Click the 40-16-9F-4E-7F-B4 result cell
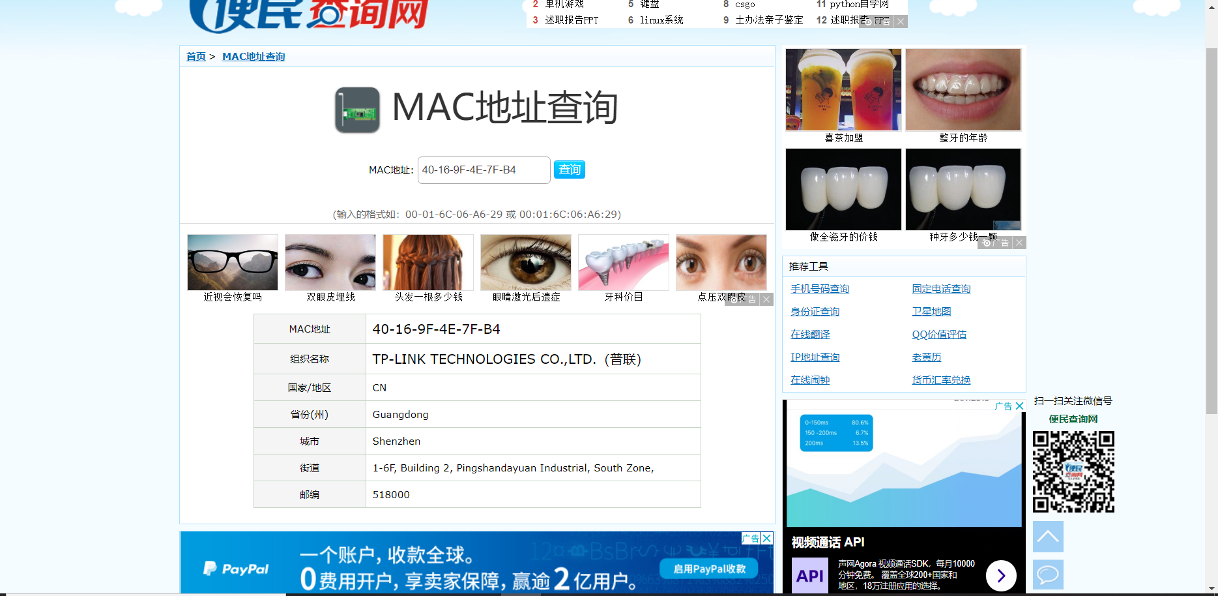1218x596 pixels. (x=533, y=329)
